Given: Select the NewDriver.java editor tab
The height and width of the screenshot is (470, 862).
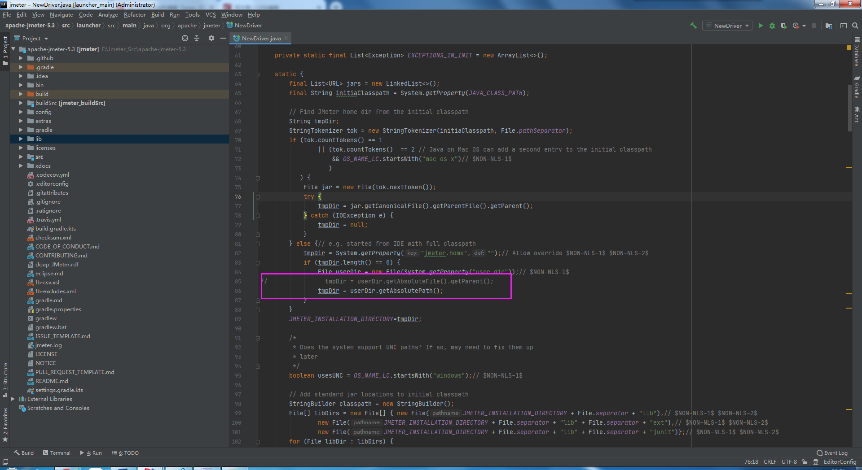Looking at the screenshot, I should pos(260,38).
